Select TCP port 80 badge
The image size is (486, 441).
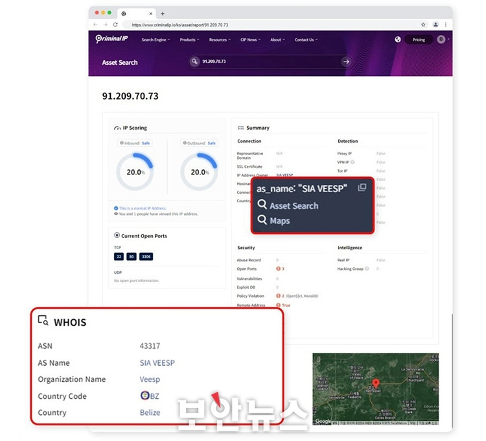click(x=132, y=256)
